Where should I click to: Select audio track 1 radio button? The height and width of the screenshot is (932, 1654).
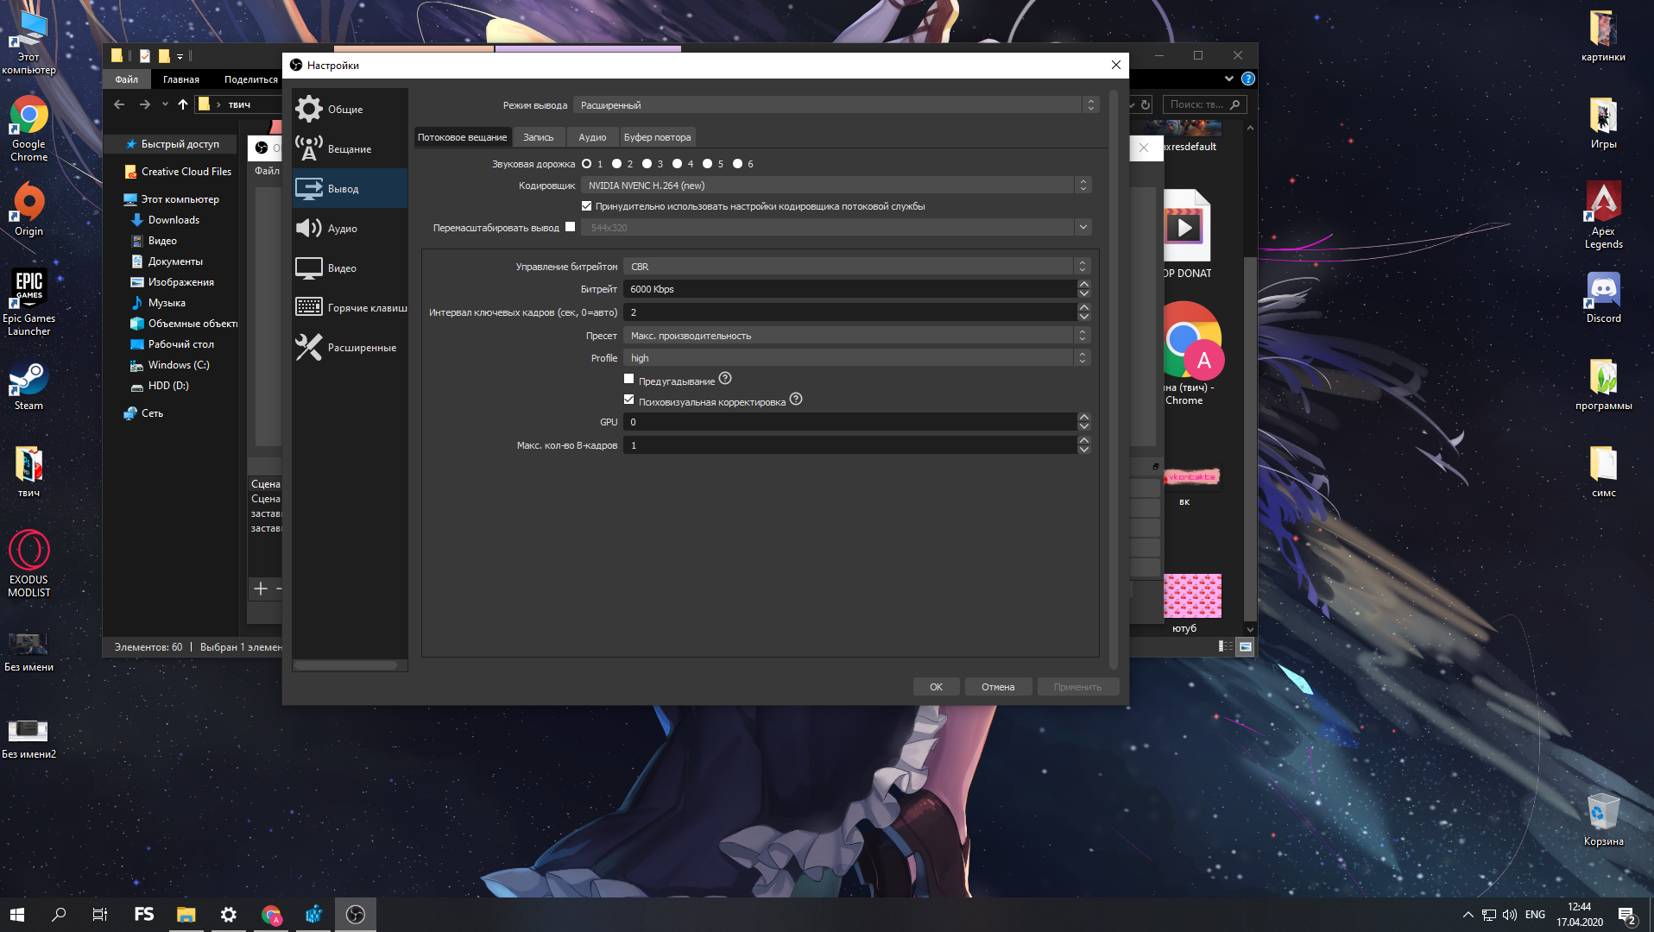[x=587, y=164]
